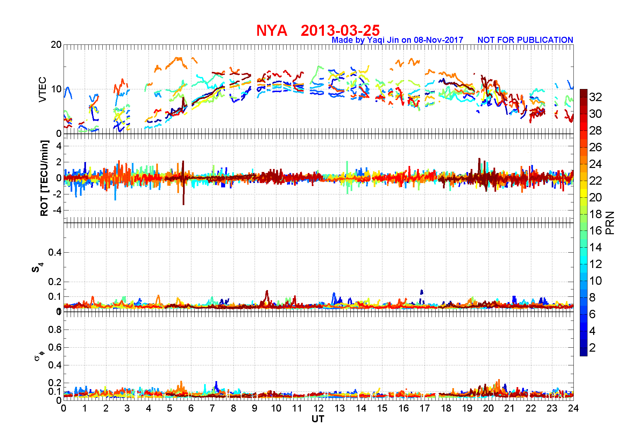Select the VTEC y-axis label
Image resolution: width=637 pixels, height=445 pixels.
point(42,89)
